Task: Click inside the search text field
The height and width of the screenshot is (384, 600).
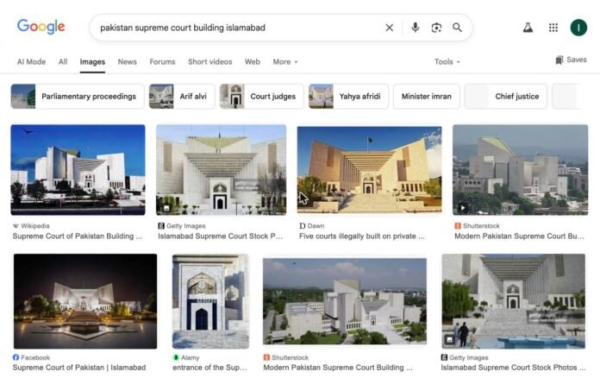Action: coord(237,28)
